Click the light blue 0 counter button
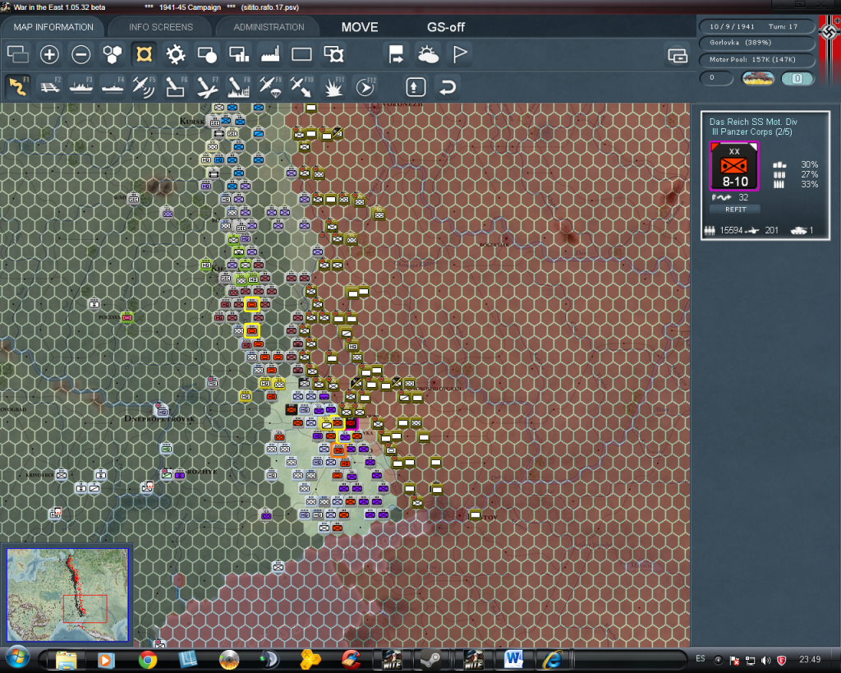The image size is (841, 673). [797, 78]
